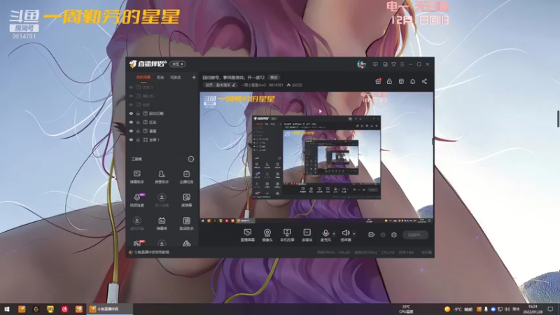Open stream settings gear icon

click(394, 234)
